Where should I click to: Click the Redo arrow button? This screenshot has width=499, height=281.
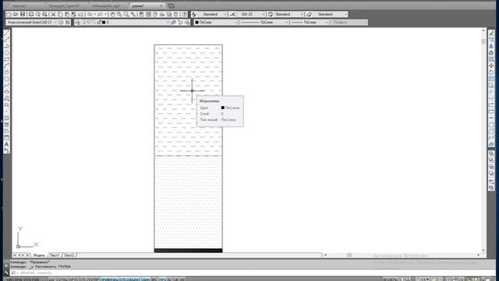100,14
